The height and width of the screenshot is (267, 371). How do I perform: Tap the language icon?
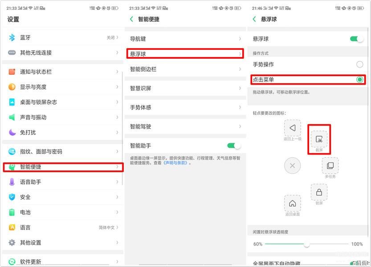(12, 227)
